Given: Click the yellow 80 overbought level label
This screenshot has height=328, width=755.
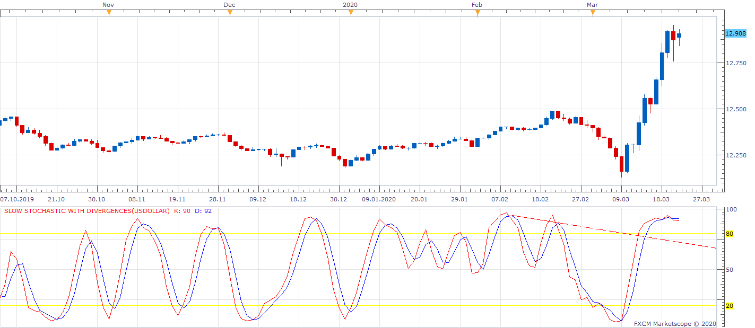Looking at the screenshot, I should [x=730, y=234].
